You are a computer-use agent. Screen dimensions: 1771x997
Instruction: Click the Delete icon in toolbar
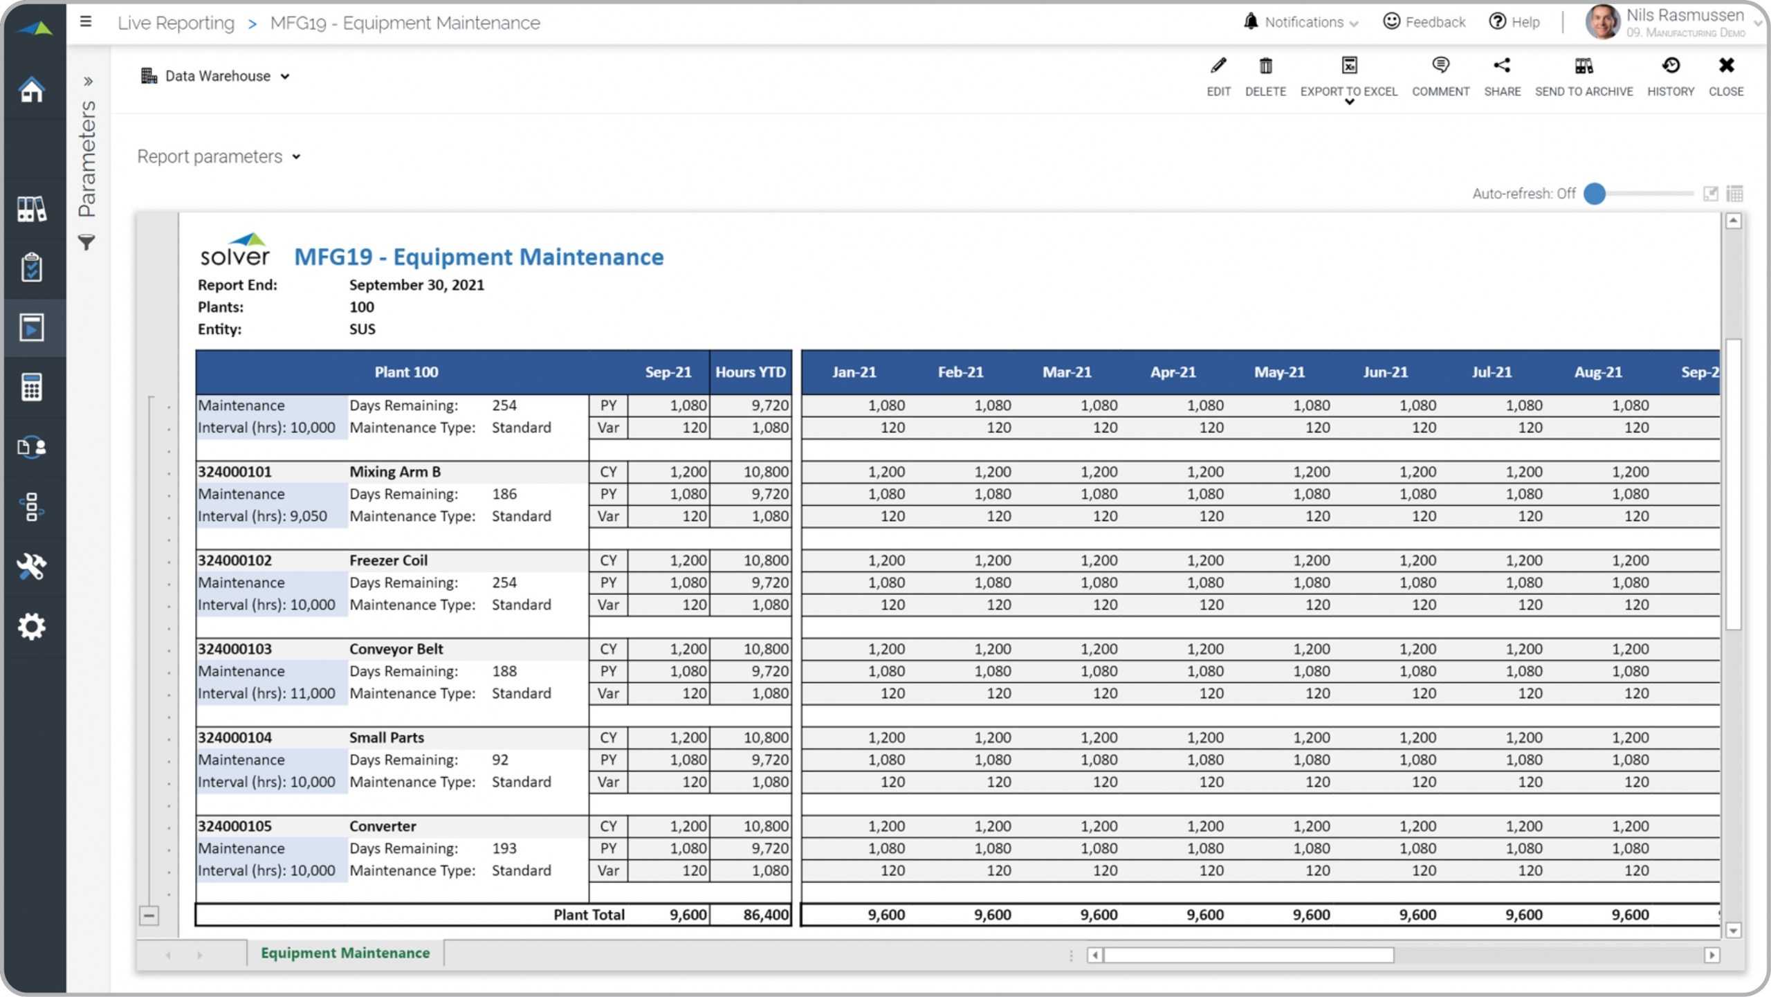[1265, 67]
